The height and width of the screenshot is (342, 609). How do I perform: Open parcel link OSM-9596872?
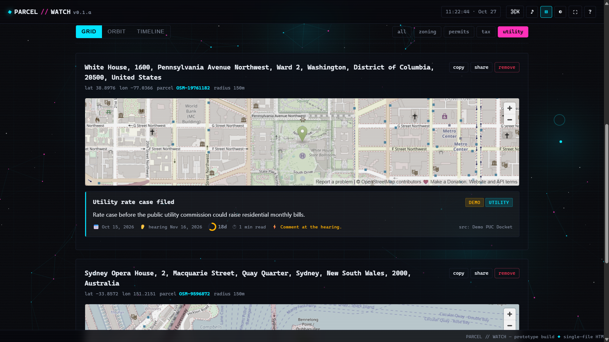[x=194, y=294]
